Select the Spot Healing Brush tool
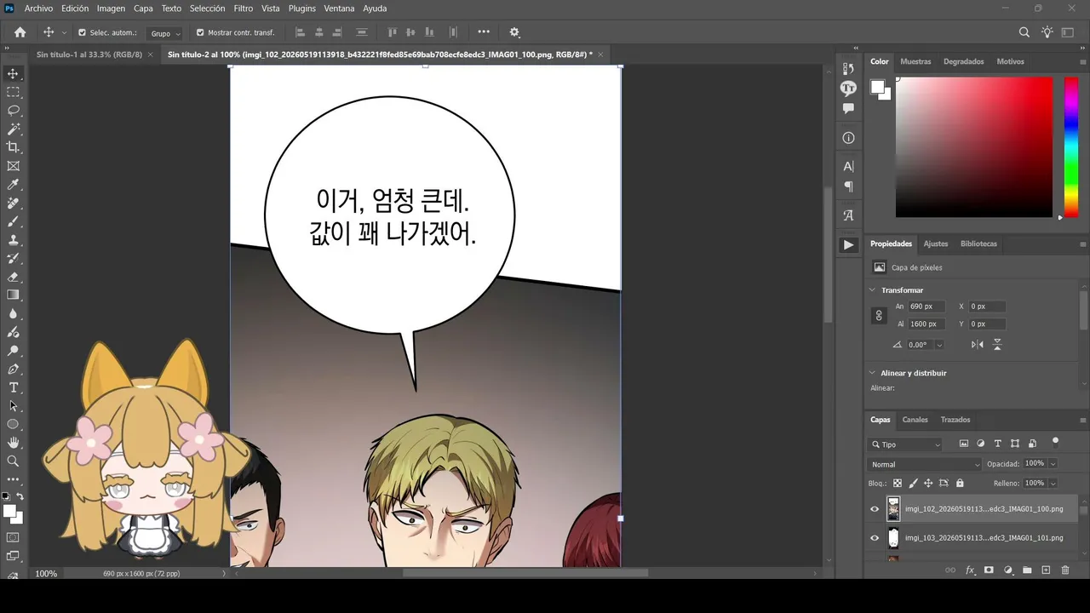 (13, 203)
